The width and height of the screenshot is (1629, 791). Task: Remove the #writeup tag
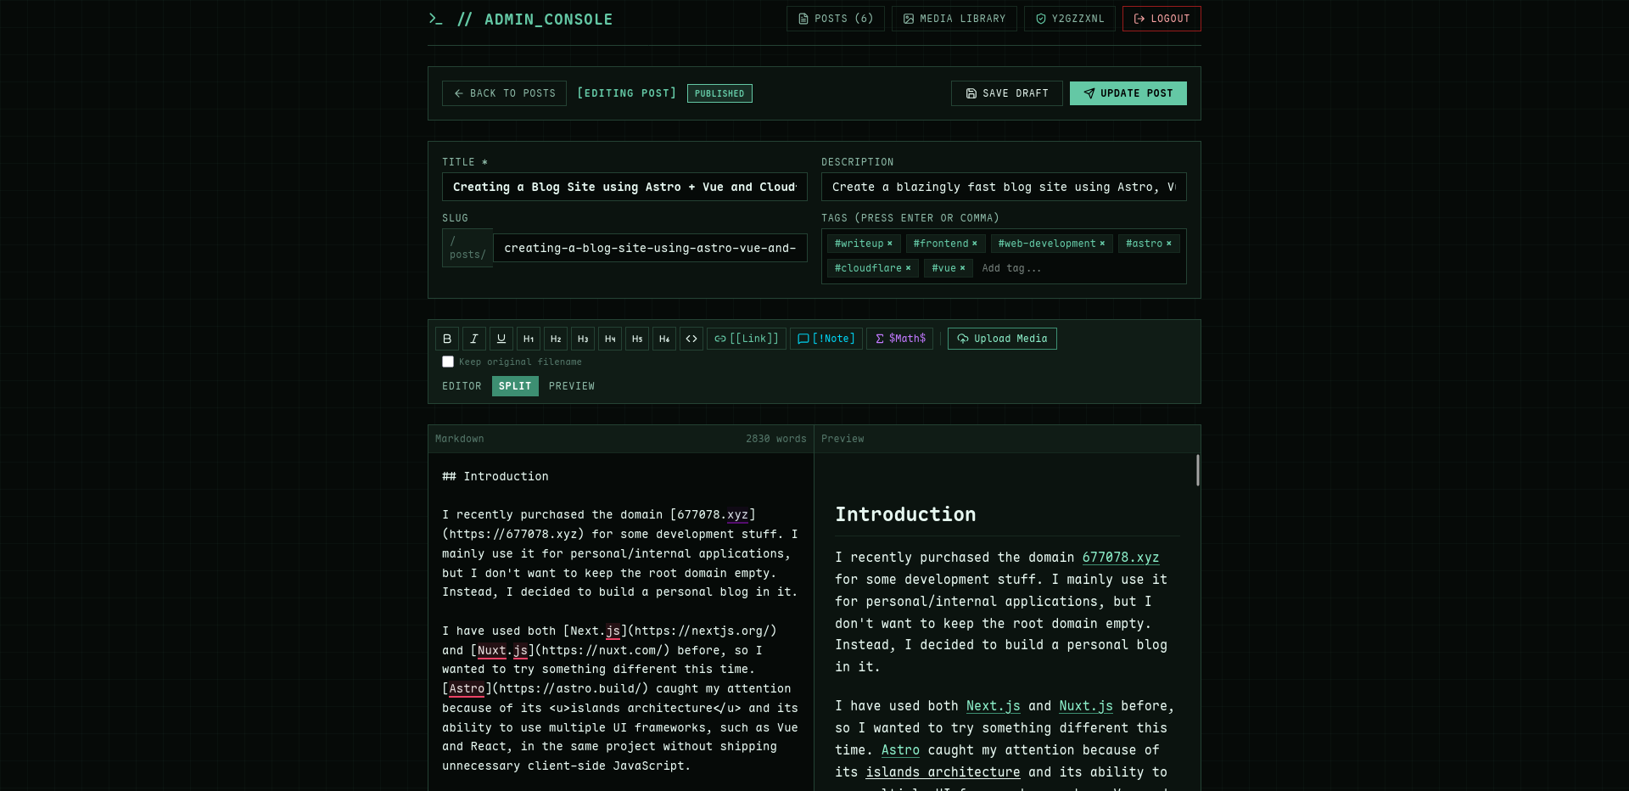(x=890, y=244)
